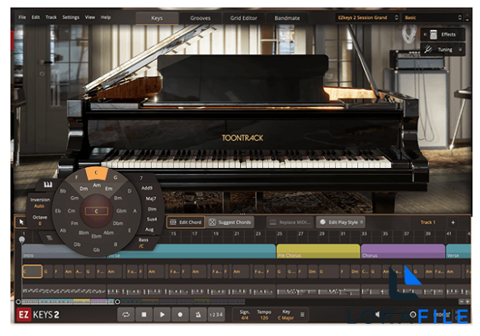This screenshot has height=336, width=480.
Task: Open the Effects panel
Action: [x=443, y=34]
